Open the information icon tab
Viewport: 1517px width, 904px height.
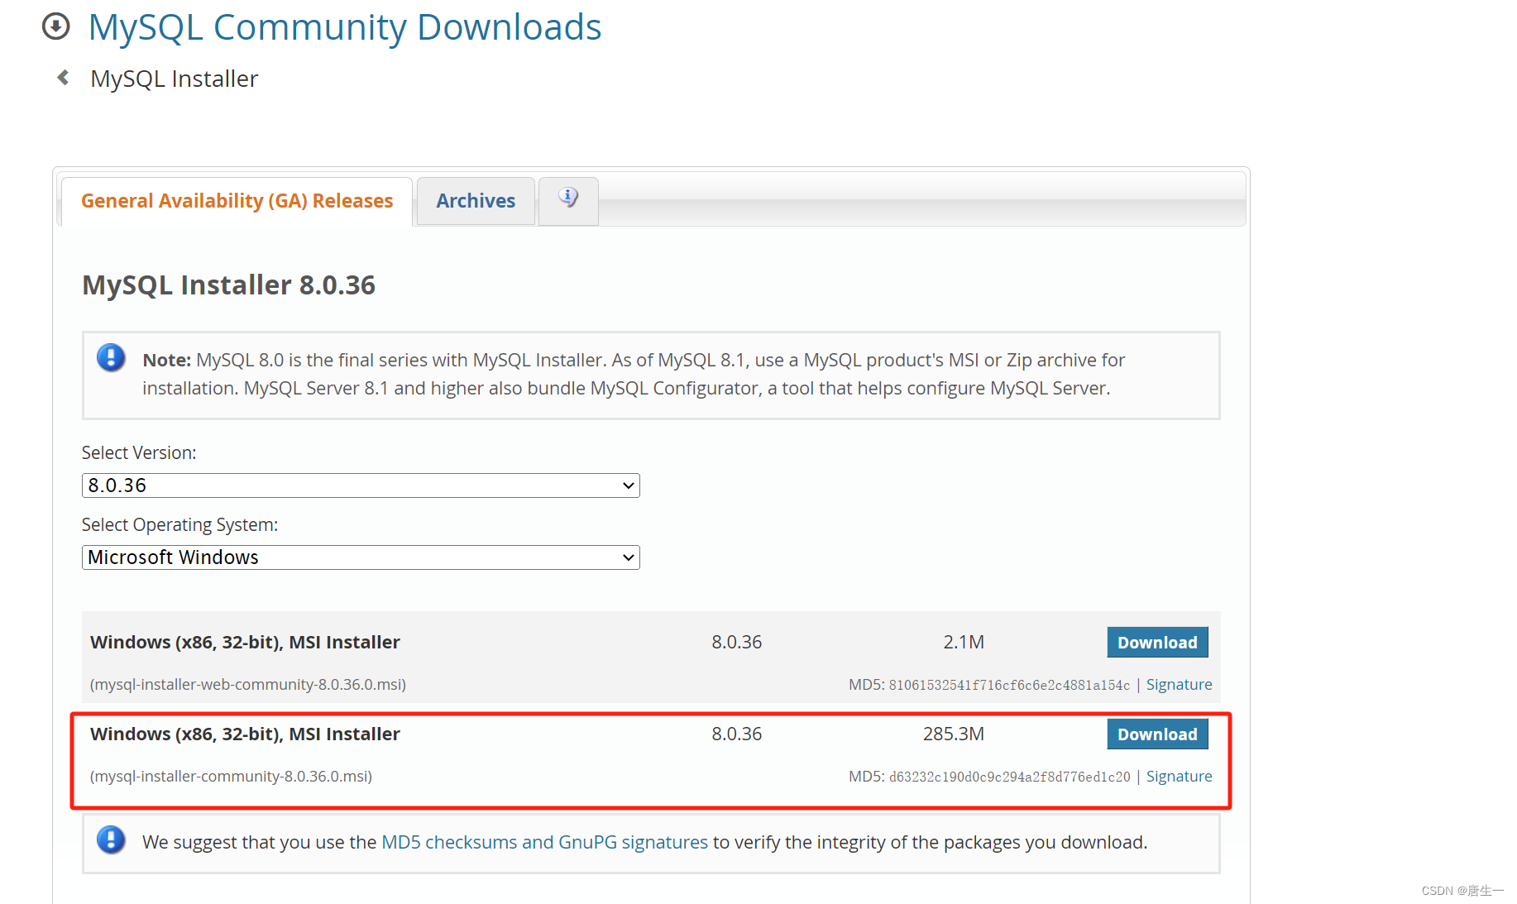click(x=568, y=200)
